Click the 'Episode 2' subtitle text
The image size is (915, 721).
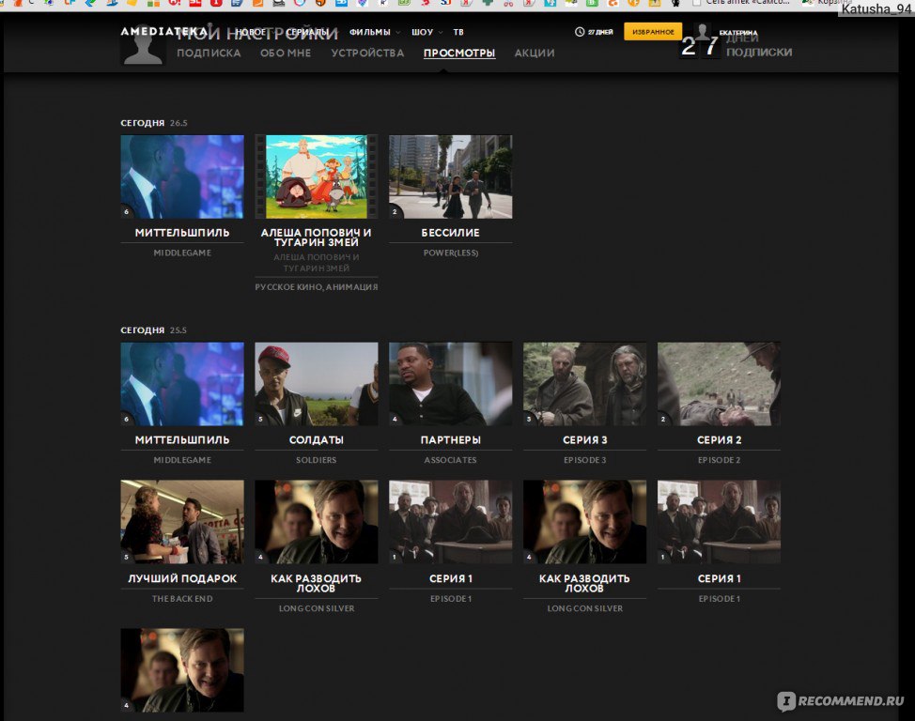tap(719, 460)
